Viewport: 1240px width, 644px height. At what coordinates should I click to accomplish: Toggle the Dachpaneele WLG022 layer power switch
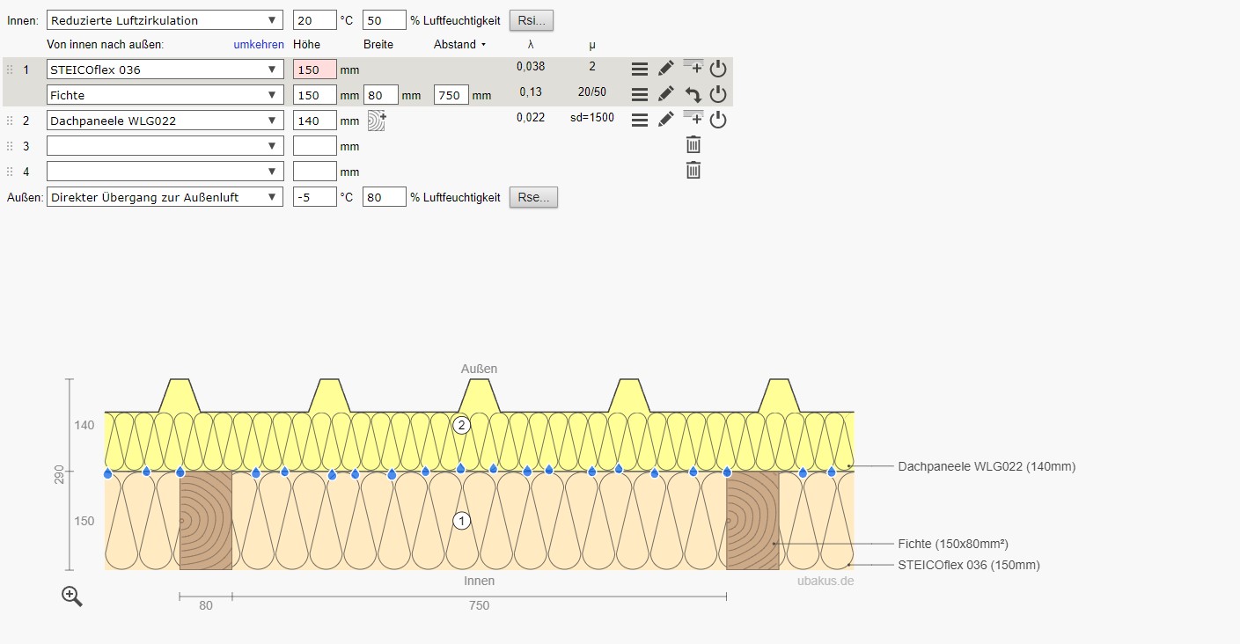click(718, 120)
